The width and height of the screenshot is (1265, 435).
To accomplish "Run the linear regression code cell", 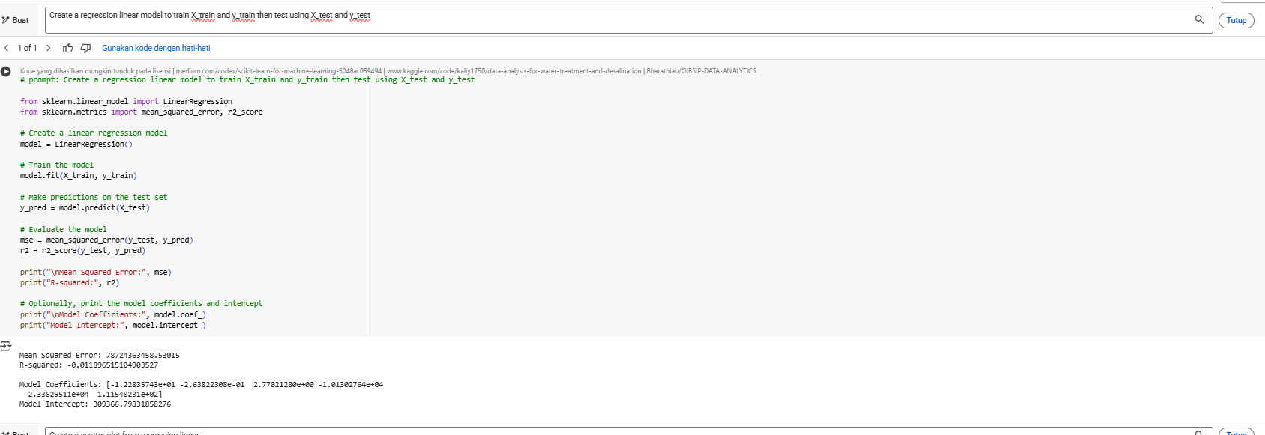I will 6,72.
